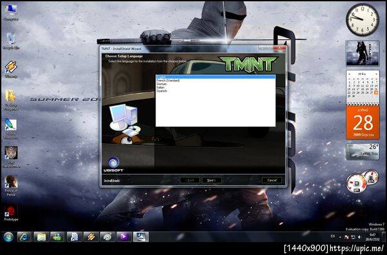Launch the Play Transformers desktop shortcut
Screen dimensions: 387x255
pyautogui.click(x=11, y=157)
